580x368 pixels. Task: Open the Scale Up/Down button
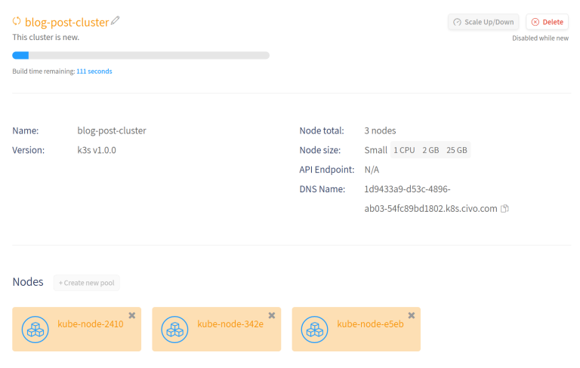point(483,22)
